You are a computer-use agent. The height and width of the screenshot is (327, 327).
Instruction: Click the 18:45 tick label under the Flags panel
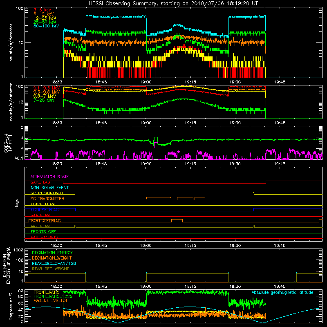(101, 246)
